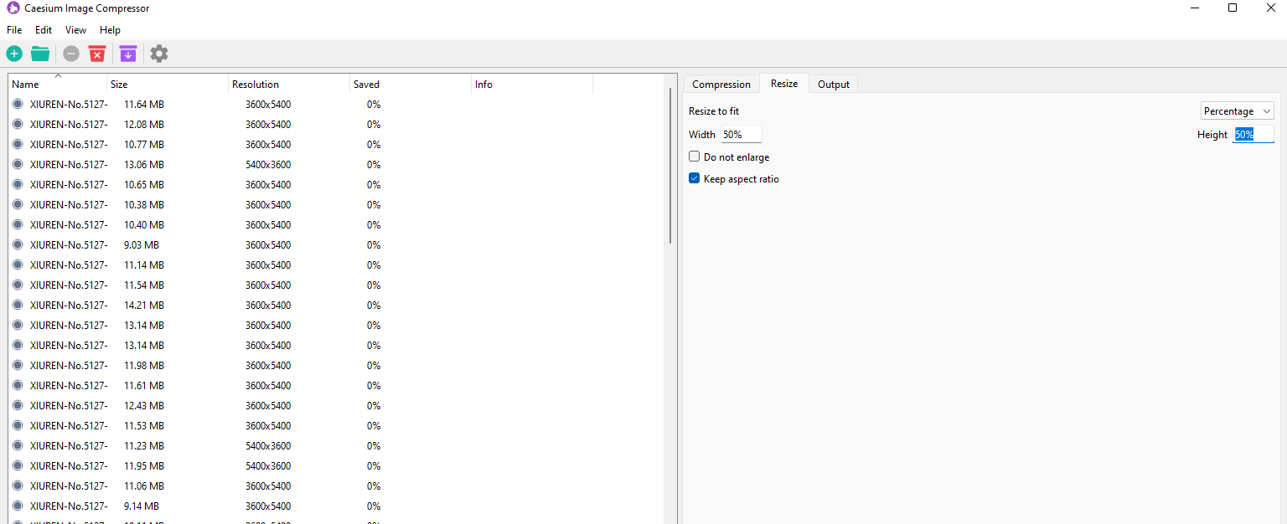Select the row sized 11.23 MB
1287x524 pixels.
[335, 446]
